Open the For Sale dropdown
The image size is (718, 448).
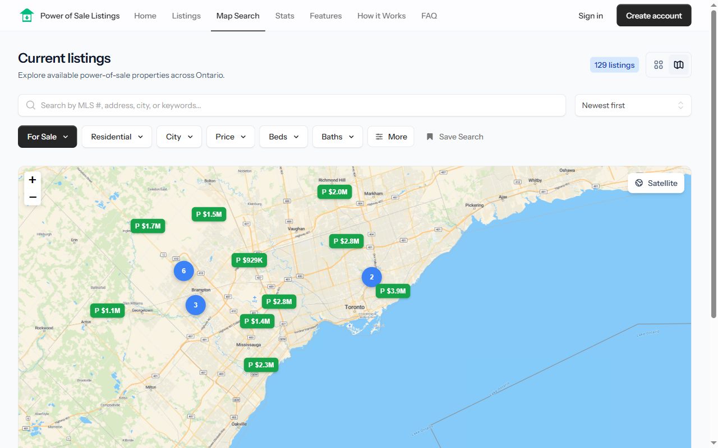click(x=47, y=137)
